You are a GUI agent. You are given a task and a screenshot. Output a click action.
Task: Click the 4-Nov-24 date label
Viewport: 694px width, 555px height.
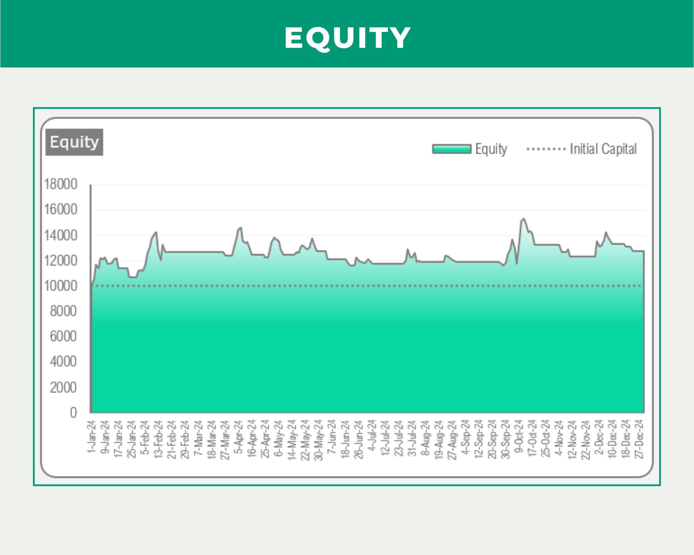click(559, 437)
